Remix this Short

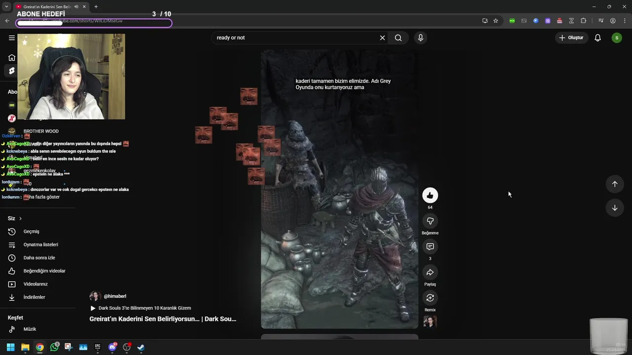click(x=430, y=298)
